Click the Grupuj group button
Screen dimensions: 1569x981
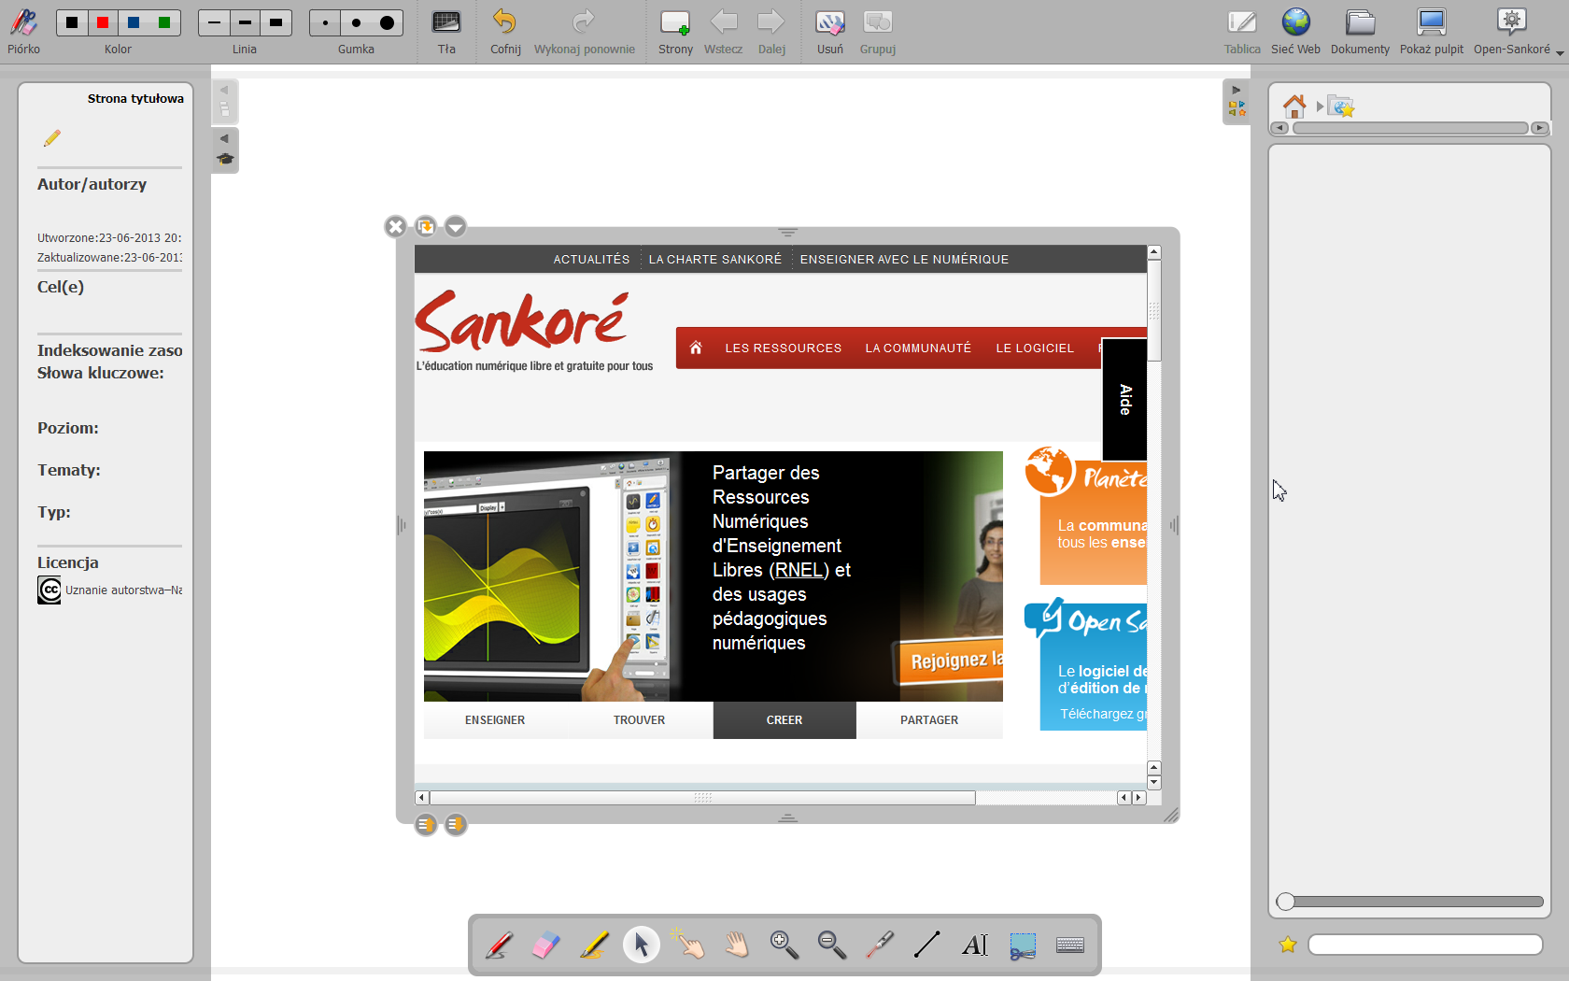(878, 31)
